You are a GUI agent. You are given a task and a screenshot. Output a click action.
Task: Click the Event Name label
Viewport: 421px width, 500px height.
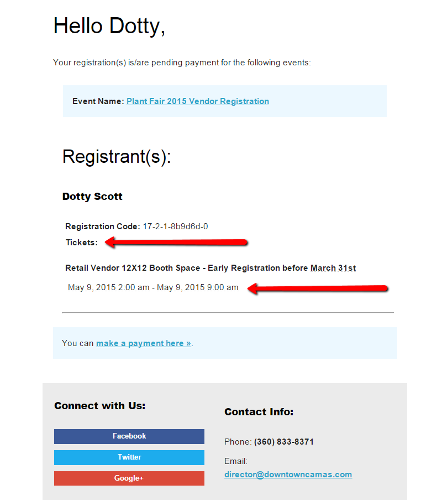tap(98, 101)
